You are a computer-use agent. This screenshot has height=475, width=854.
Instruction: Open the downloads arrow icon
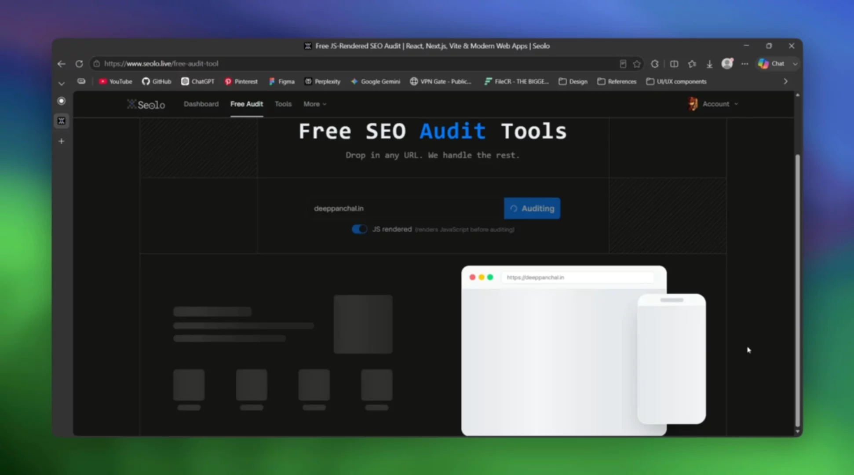click(709, 64)
